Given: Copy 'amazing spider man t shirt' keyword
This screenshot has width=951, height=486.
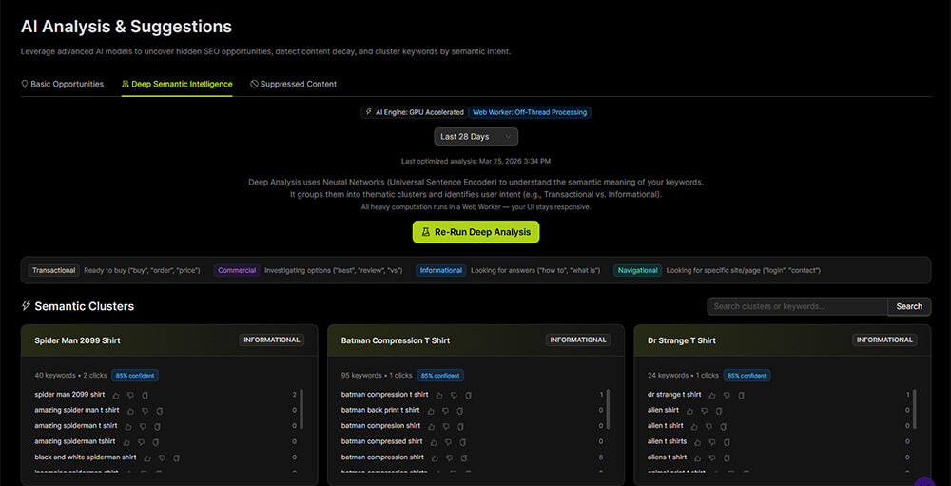Looking at the screenshot, I should [159, 411].
